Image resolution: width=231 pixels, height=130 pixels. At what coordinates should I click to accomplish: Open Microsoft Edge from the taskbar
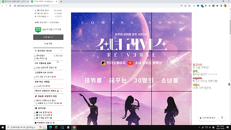click(50, 127)
